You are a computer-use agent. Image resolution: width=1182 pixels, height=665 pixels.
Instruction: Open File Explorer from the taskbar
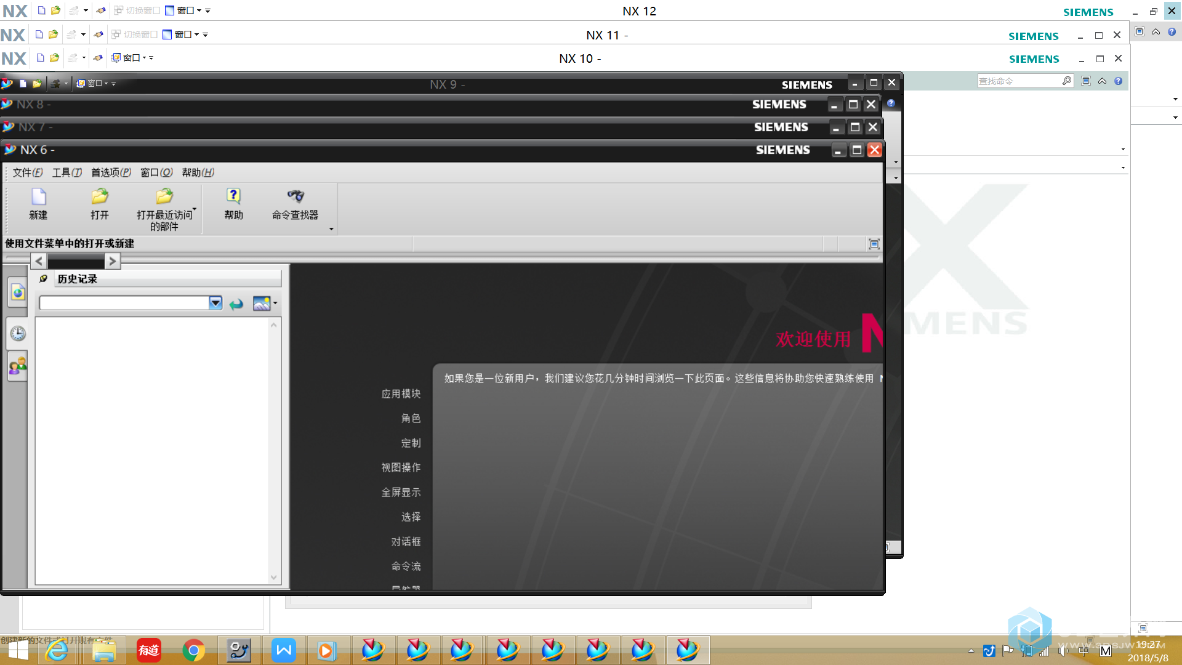point(103,650)
